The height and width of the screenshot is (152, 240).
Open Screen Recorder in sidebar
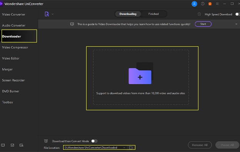(13, 80)
